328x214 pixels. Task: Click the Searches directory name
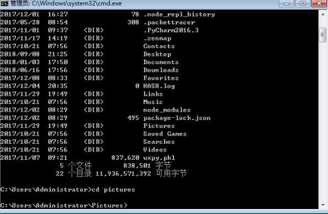coord(159,142)
